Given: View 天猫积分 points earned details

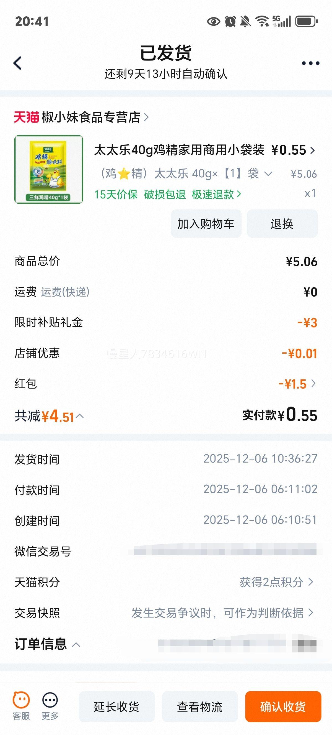Looking at the screenshot, I should pyautogui.click(x=276, y=582).
